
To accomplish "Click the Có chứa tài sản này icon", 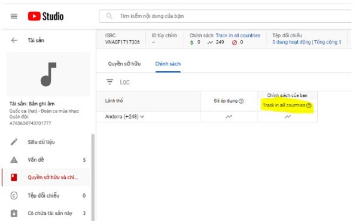I will 14,213.
